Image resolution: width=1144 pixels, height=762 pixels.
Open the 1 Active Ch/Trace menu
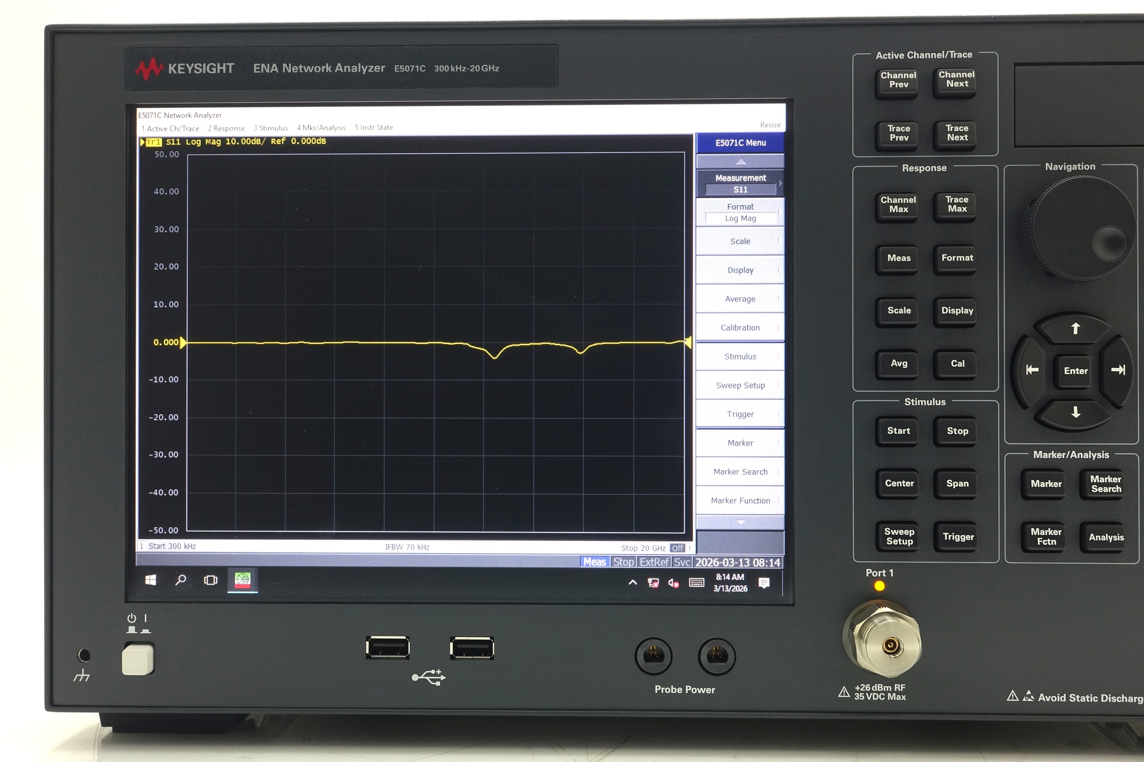coord(170,128)
